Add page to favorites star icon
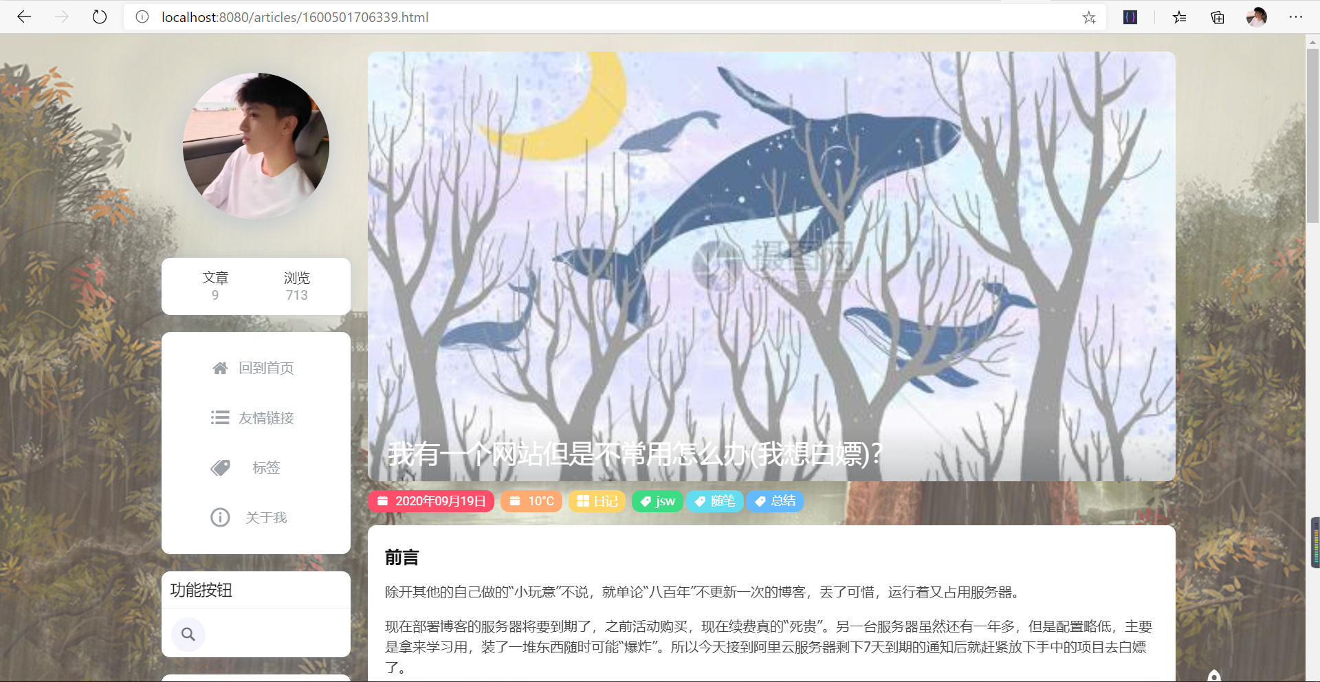This screenshot has width=1320, height=682. coord(1089,17)
